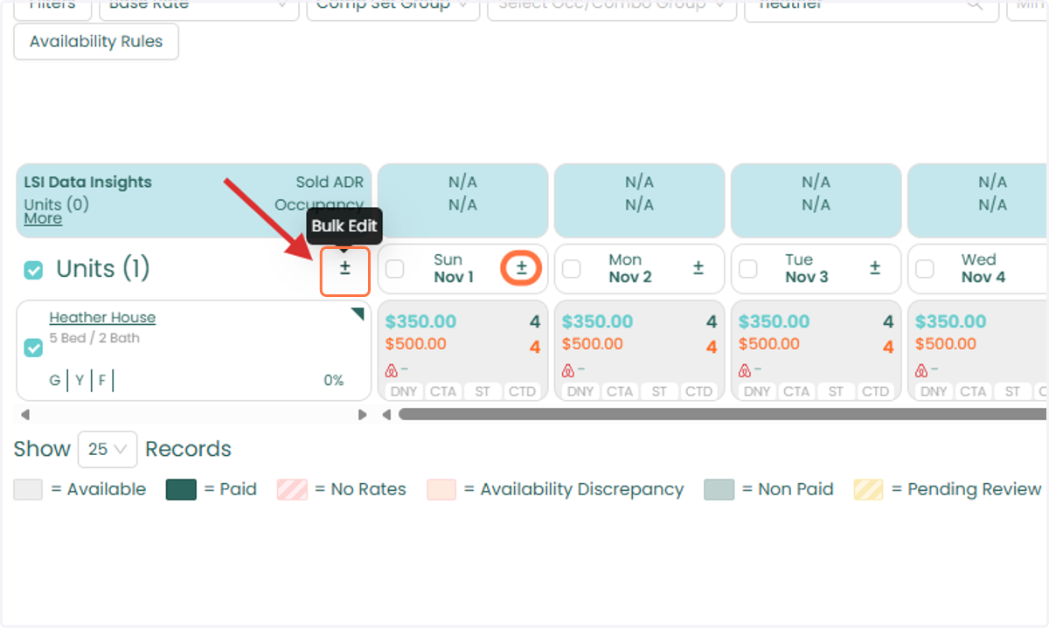Screen dimensions: 1049x628
Task: Click CTD tag on Mon Nov 2
Action: [698, 391]
